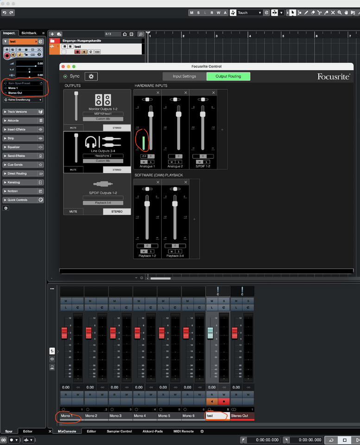
Task: Toggle Solo on test track in track list
Action: 70,46
